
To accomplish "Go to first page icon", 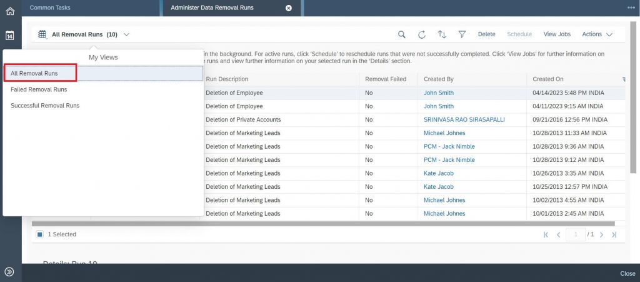I will pos(546,234).
